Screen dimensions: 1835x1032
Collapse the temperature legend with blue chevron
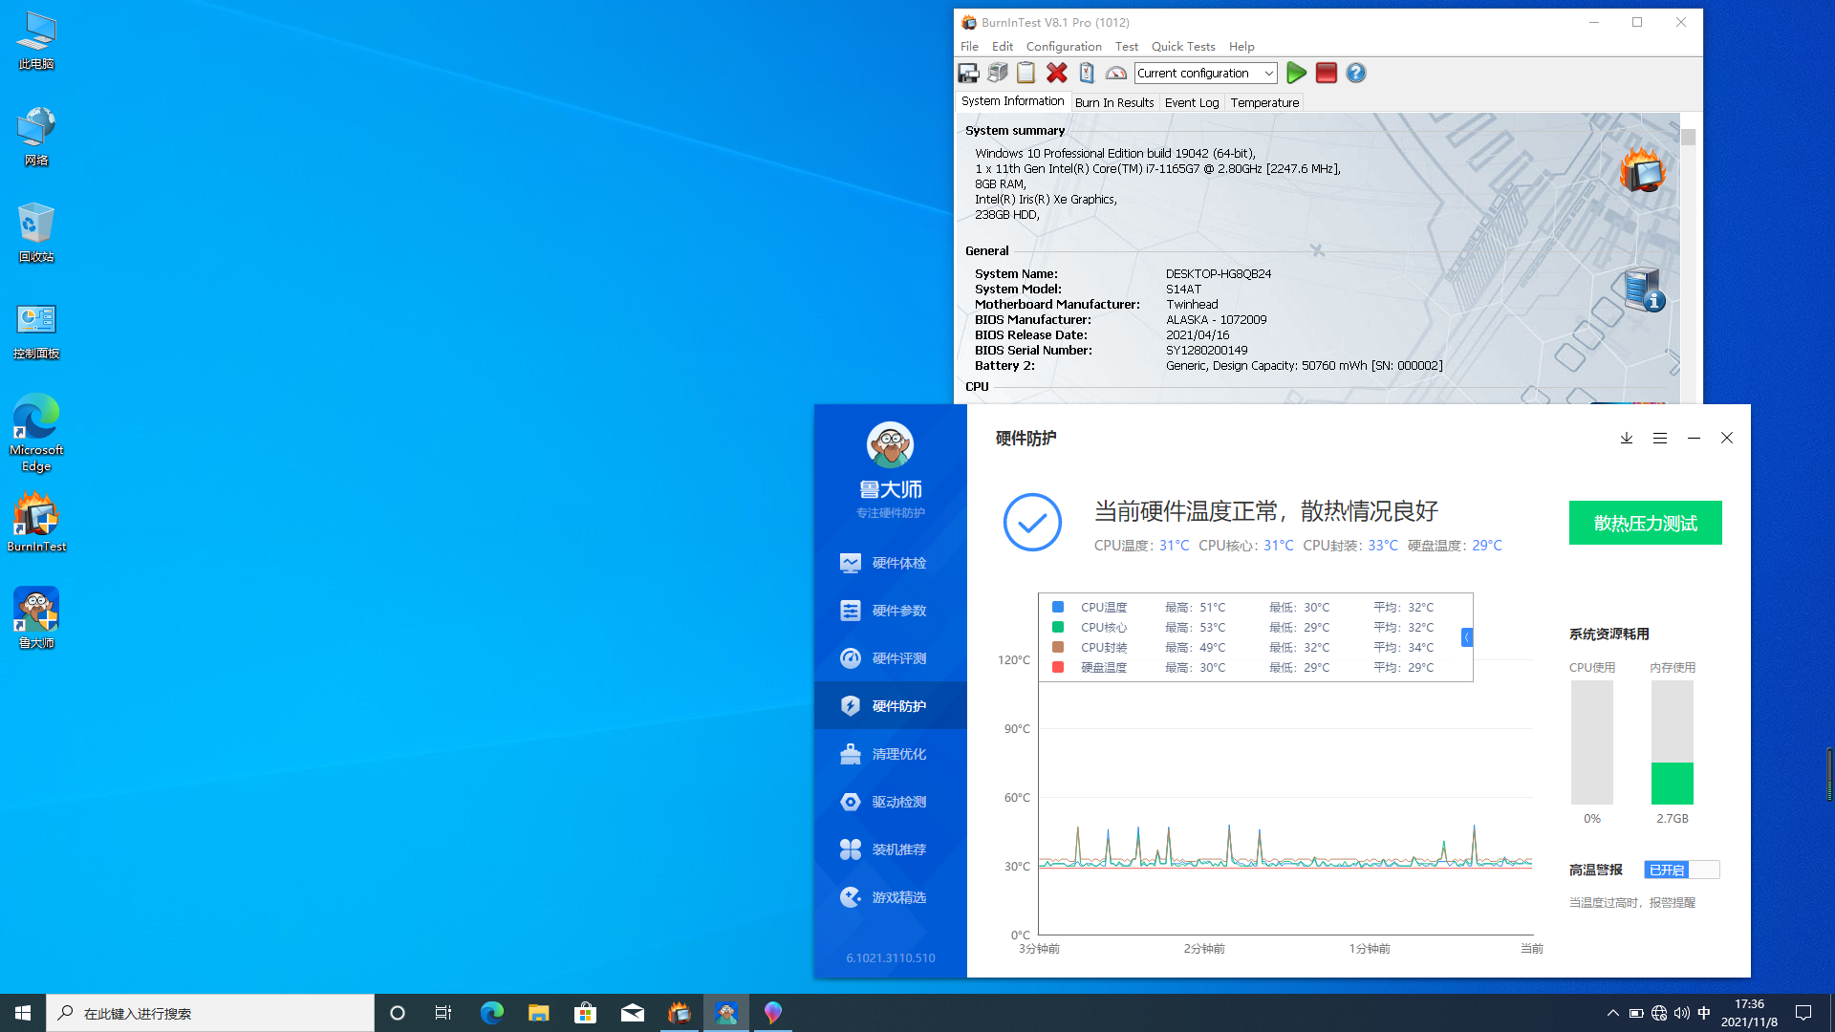click(1466, 637)
